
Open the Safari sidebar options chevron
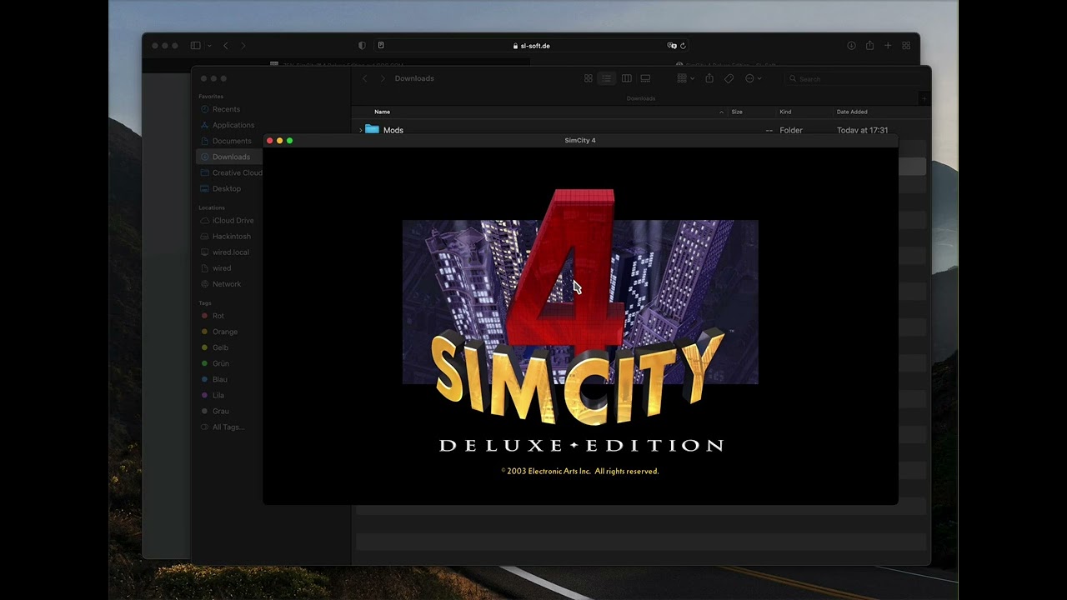[x=209, y=46]
